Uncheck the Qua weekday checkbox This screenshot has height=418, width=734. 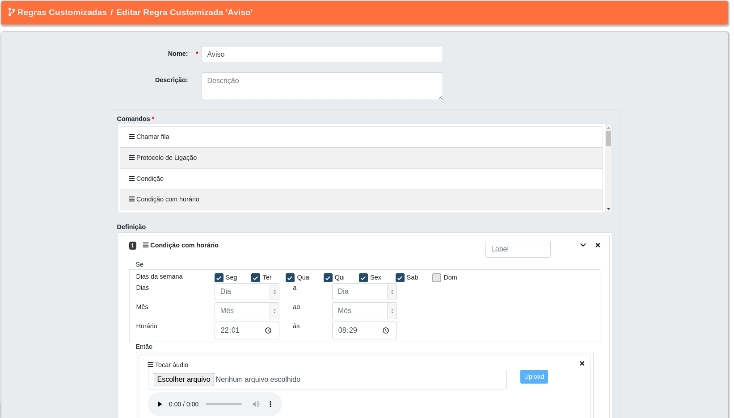[x=290, y=278]
